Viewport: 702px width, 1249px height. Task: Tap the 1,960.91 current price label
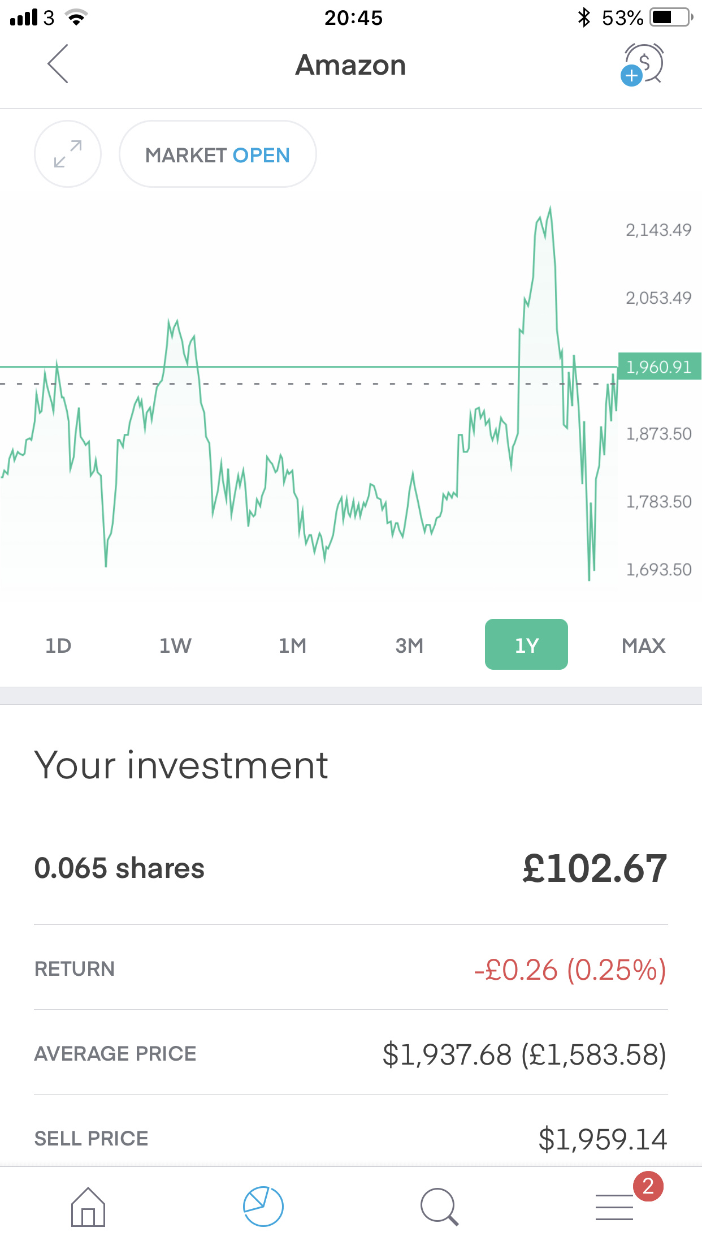(x=659, y=367)
